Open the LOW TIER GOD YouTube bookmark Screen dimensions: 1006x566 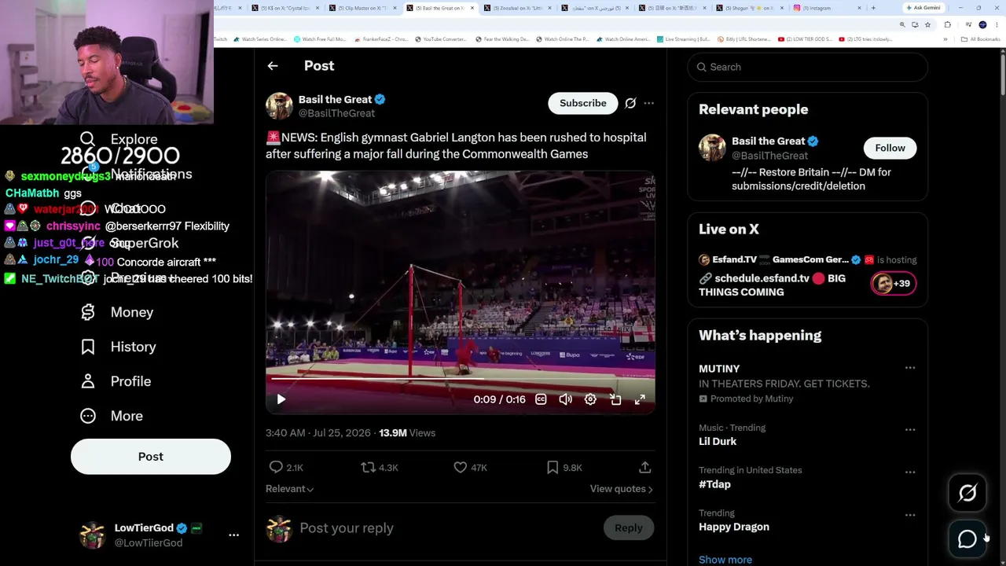pyautogui.click(x=805, y=39)
